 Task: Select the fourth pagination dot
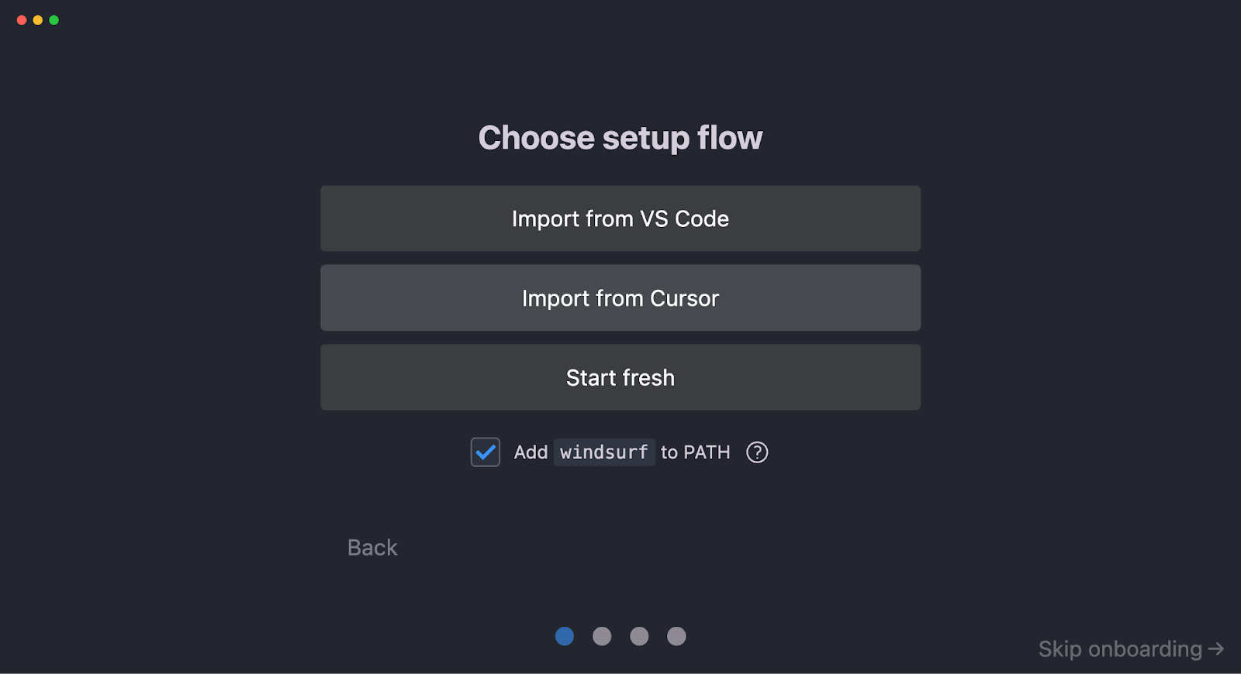[676, 635]
